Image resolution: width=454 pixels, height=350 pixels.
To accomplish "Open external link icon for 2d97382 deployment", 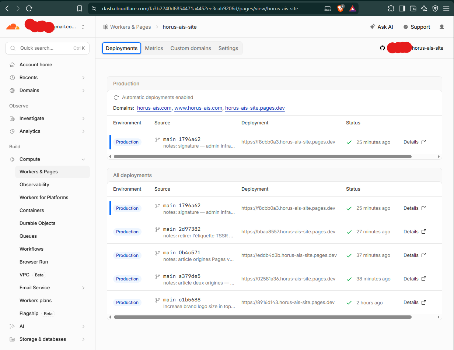I will tap(424, 231).
